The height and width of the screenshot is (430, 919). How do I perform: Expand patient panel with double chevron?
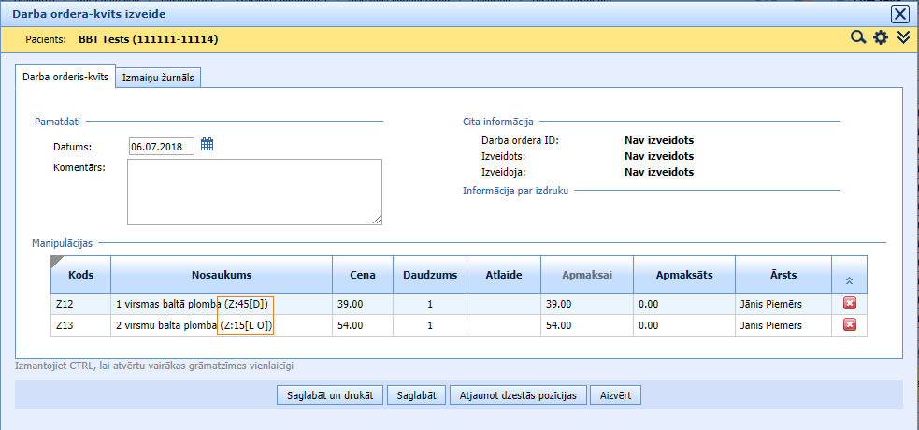tap(902, 38)
